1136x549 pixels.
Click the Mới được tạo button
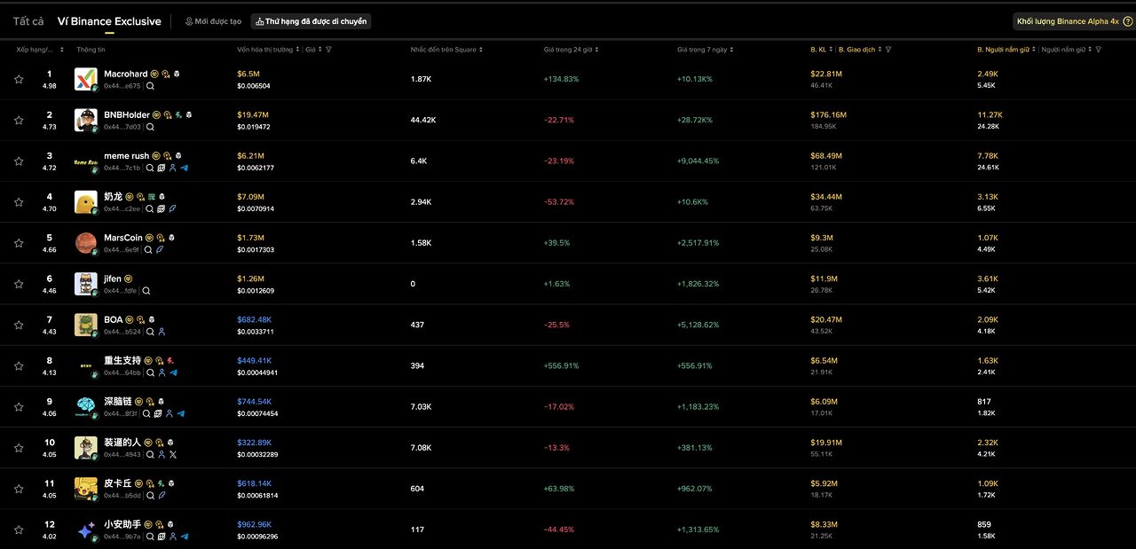click(213, 20)
